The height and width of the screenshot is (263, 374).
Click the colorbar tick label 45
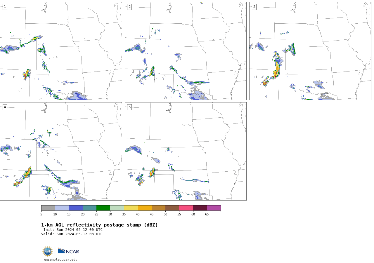point(152,214)
